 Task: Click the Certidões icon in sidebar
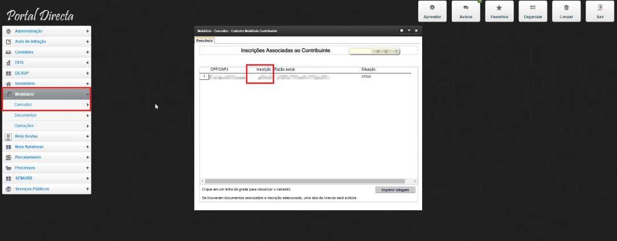(x=9, y=52)
